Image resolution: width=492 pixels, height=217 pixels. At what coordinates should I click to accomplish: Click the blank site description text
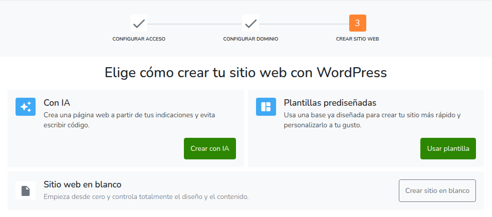click(146, 196)
